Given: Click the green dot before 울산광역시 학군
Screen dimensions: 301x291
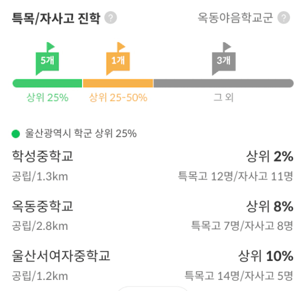Looking at the screenshot, I should 16,134.
